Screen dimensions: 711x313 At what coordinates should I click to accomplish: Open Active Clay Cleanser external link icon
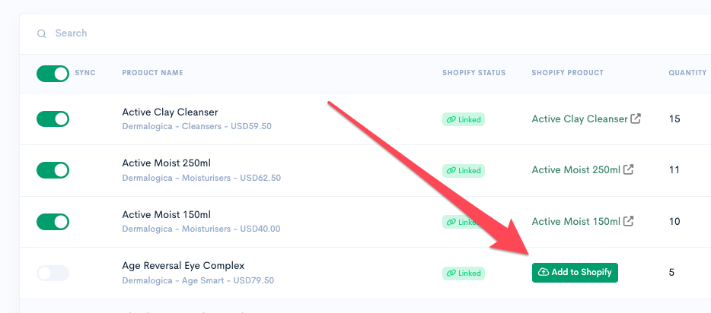pyautogui.click(x=636, y=119)
